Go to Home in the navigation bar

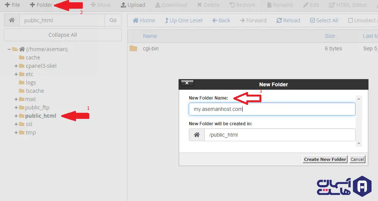tap(144, 20)
